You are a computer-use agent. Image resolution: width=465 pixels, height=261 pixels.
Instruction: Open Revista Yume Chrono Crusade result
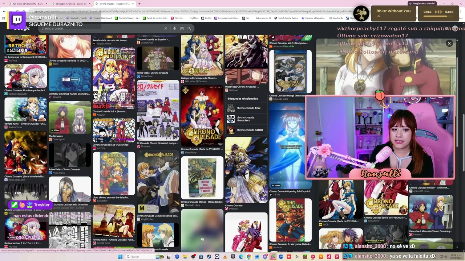point(26,110)
